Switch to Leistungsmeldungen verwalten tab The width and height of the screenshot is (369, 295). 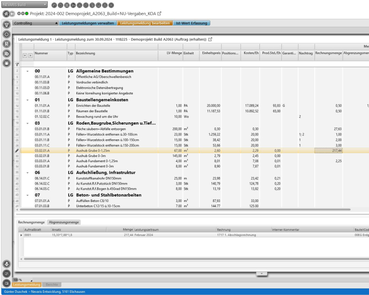88,23
